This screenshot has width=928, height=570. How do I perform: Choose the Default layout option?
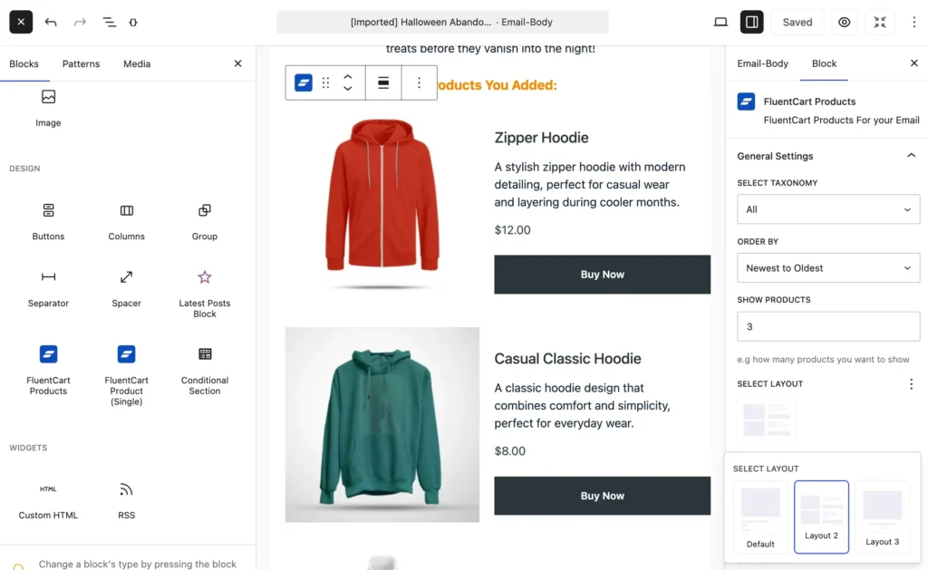[760, 517]
